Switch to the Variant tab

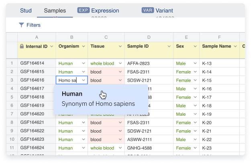[x=165, y=10]
